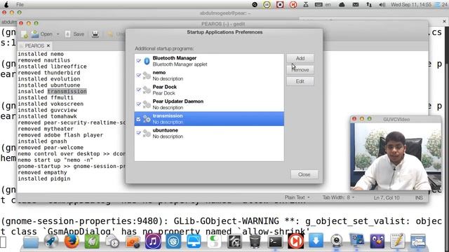
Task: Close the Startup Applications Preferences dialog
Action: pyautogui.click(x=304, y=174)
